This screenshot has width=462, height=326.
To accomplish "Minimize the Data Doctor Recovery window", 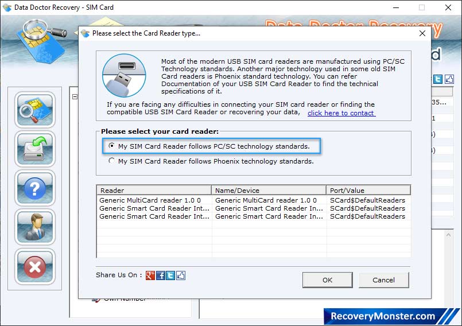I will [395, 7].
